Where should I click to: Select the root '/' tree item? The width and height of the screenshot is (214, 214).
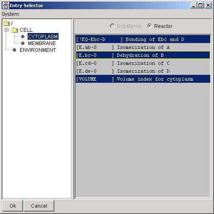12,23
